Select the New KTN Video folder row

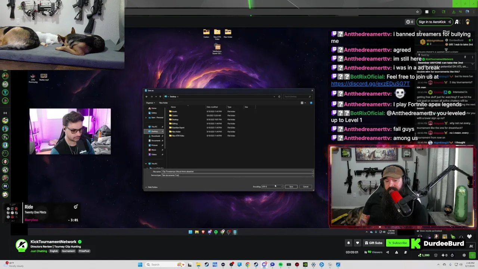203,136
